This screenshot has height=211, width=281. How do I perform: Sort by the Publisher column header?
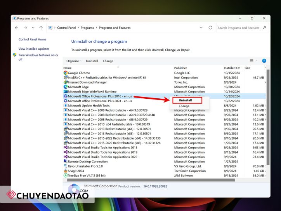tap(180, 68)
